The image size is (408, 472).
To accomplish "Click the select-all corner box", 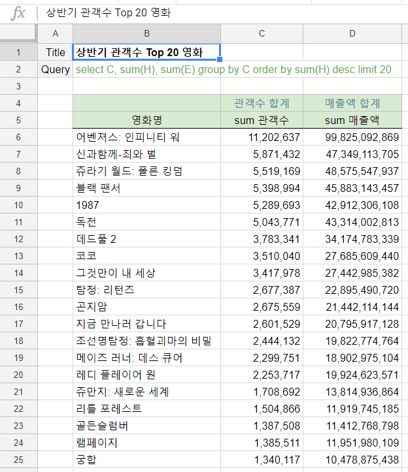I will coord(18,33).
